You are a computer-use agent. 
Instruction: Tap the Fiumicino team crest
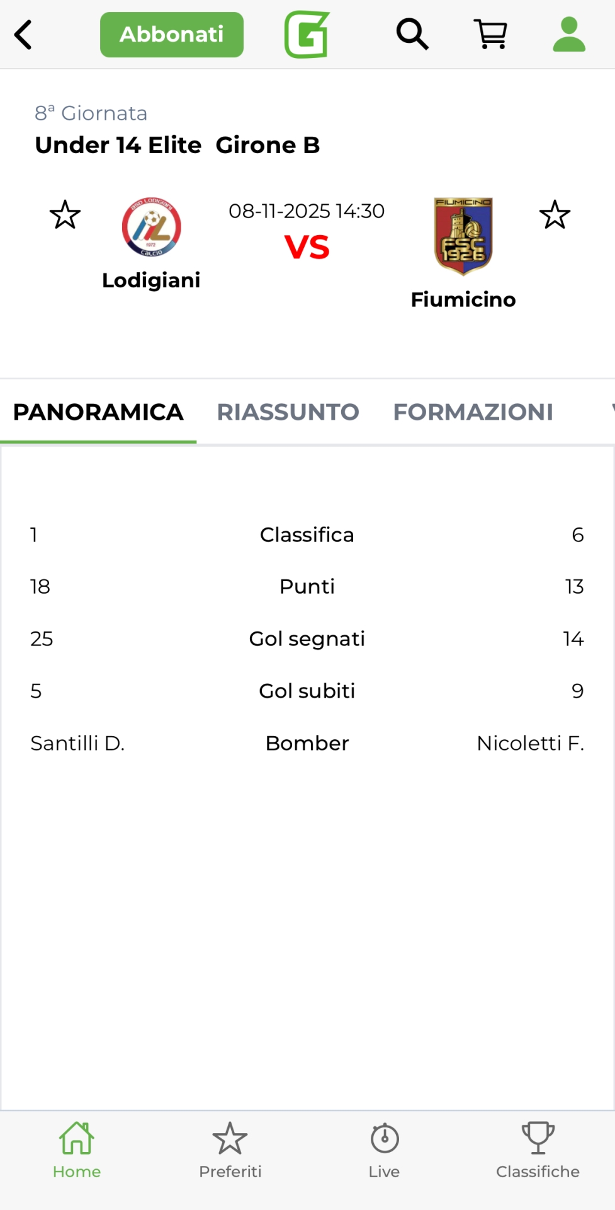point(463,236)
